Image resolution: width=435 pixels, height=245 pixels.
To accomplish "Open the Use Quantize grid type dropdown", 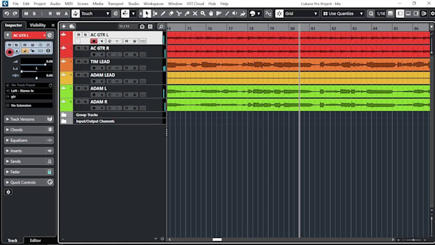I will tap(343, 13).
